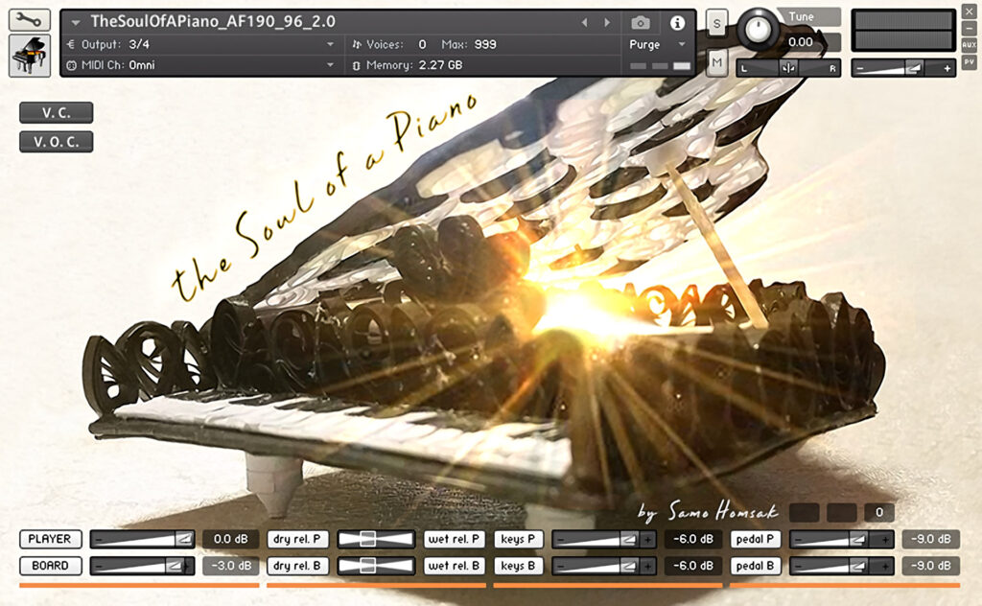Show instrument info via the i icon
This screenshot has height=606, width=982.
coord(677,22)
